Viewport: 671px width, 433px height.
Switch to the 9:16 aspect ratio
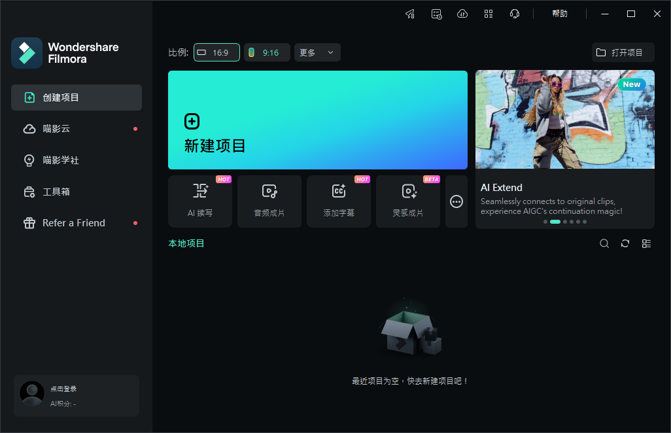click(x=266, y=52)
